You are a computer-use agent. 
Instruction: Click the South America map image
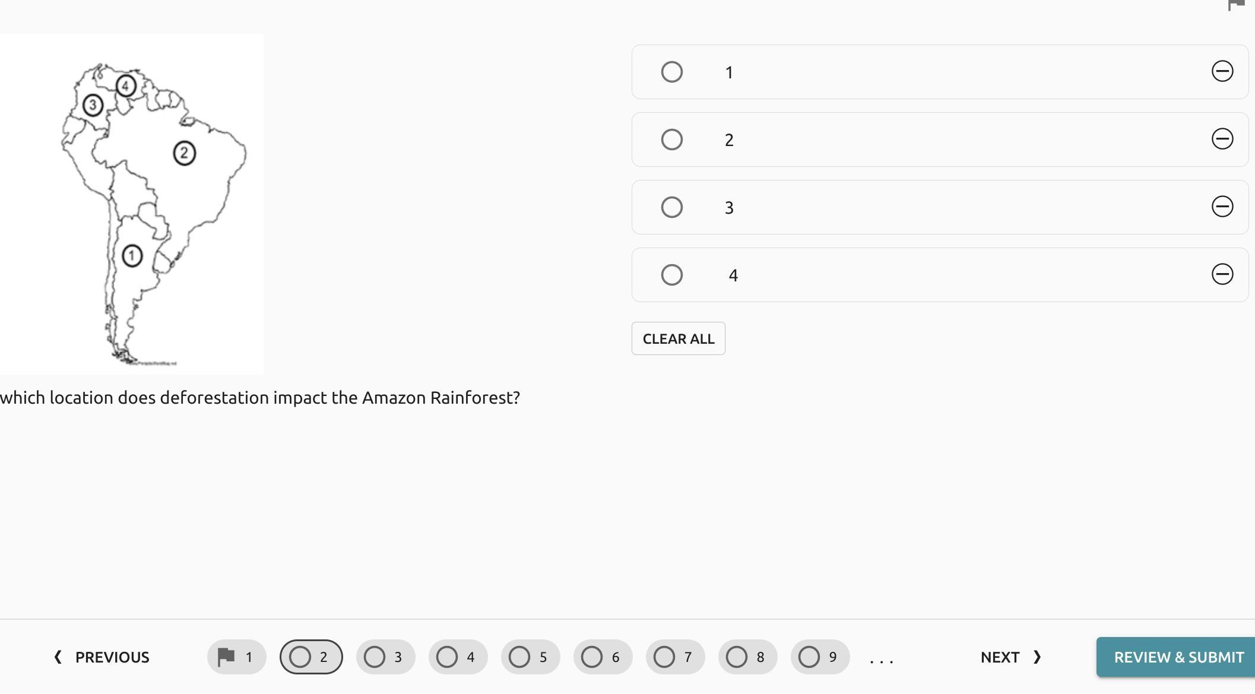[x=132, y=204]
